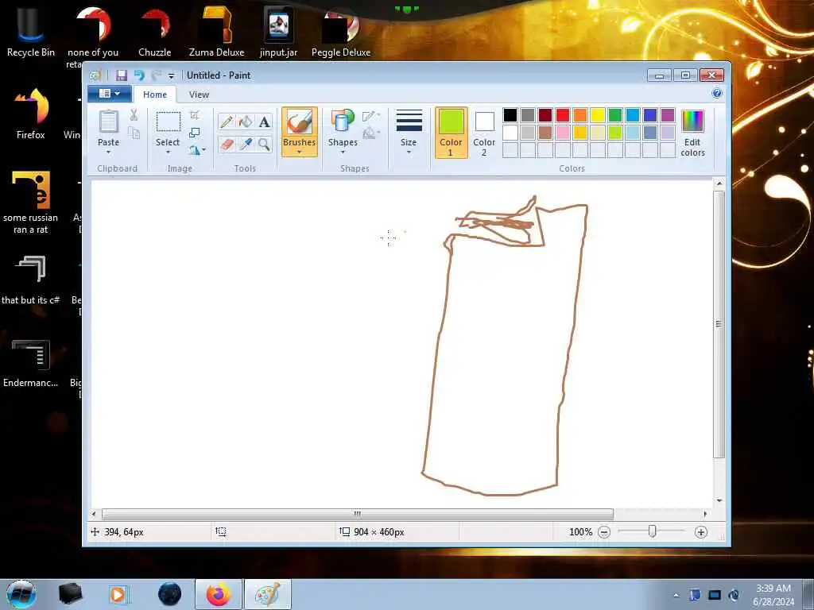
Task: Click the scroll right arrow under canvas
Action: coord(705,514)
